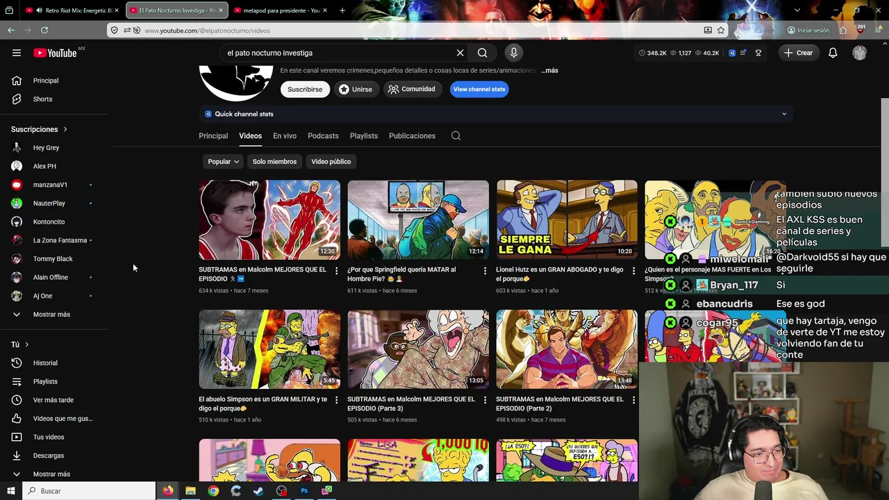Search within channel magnifier icon

(x=456, y=135)
